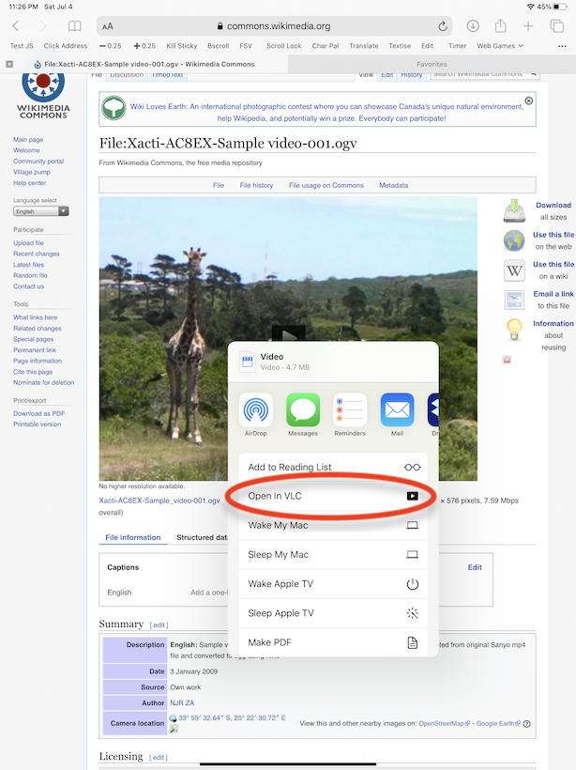Edit the Summary section

[x=159, y=625]
